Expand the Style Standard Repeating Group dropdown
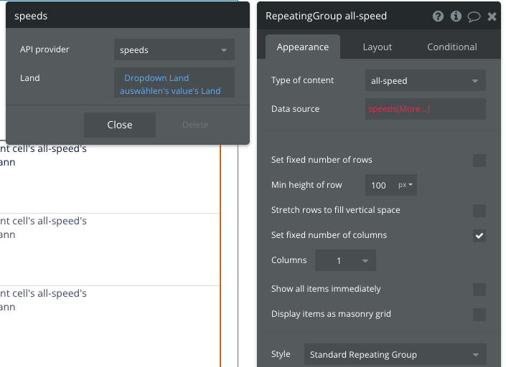Viewport: 506px width, 367px height. tap(395, 354)
